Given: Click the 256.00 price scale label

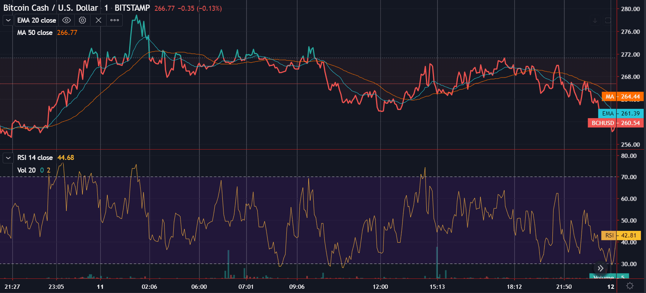Looking at the screenshot, I should [x=631, y=145].
